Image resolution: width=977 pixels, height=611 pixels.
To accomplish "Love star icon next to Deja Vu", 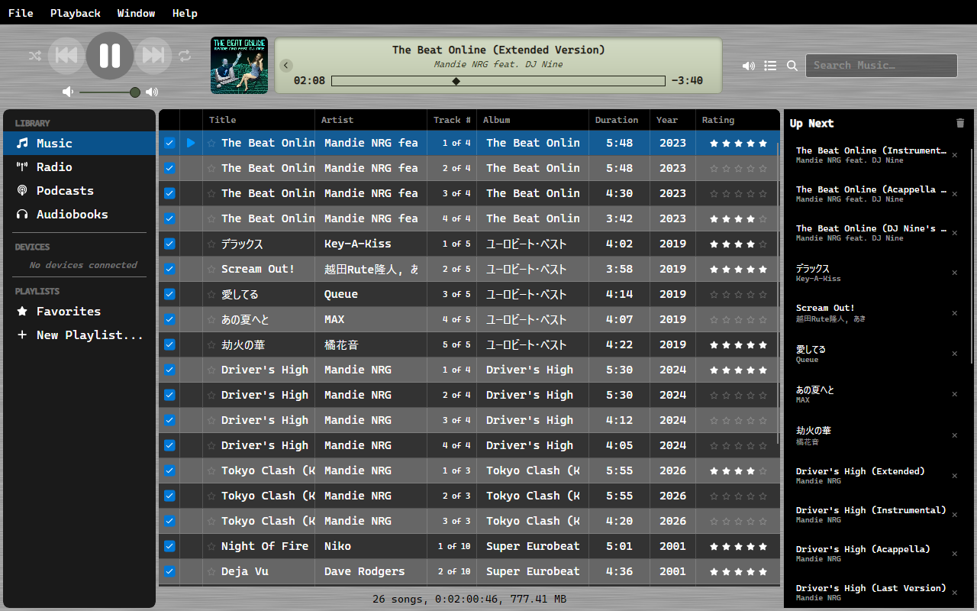I will tap(211, 571).
